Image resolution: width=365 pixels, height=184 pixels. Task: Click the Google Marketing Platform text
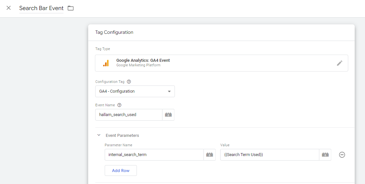138,65
